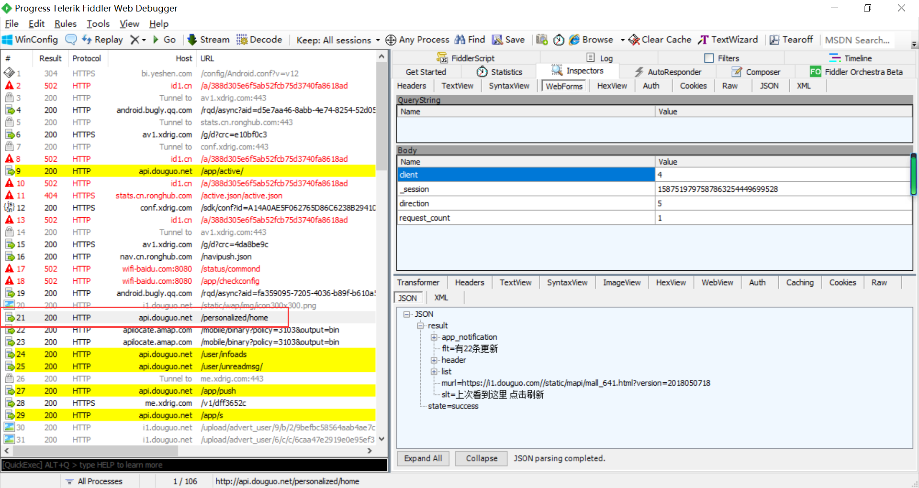This screenshot has height=488, width=919.
Task: Click the Composer pencil icon
Action: click(x=737, y=72)
